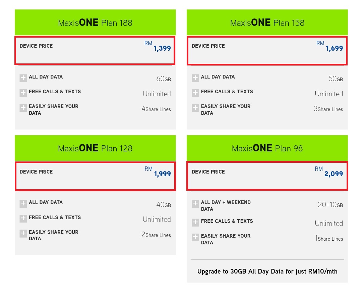Click the RM 2,099 device price
This screenshot has height=289, width=362.
[333, 174]
